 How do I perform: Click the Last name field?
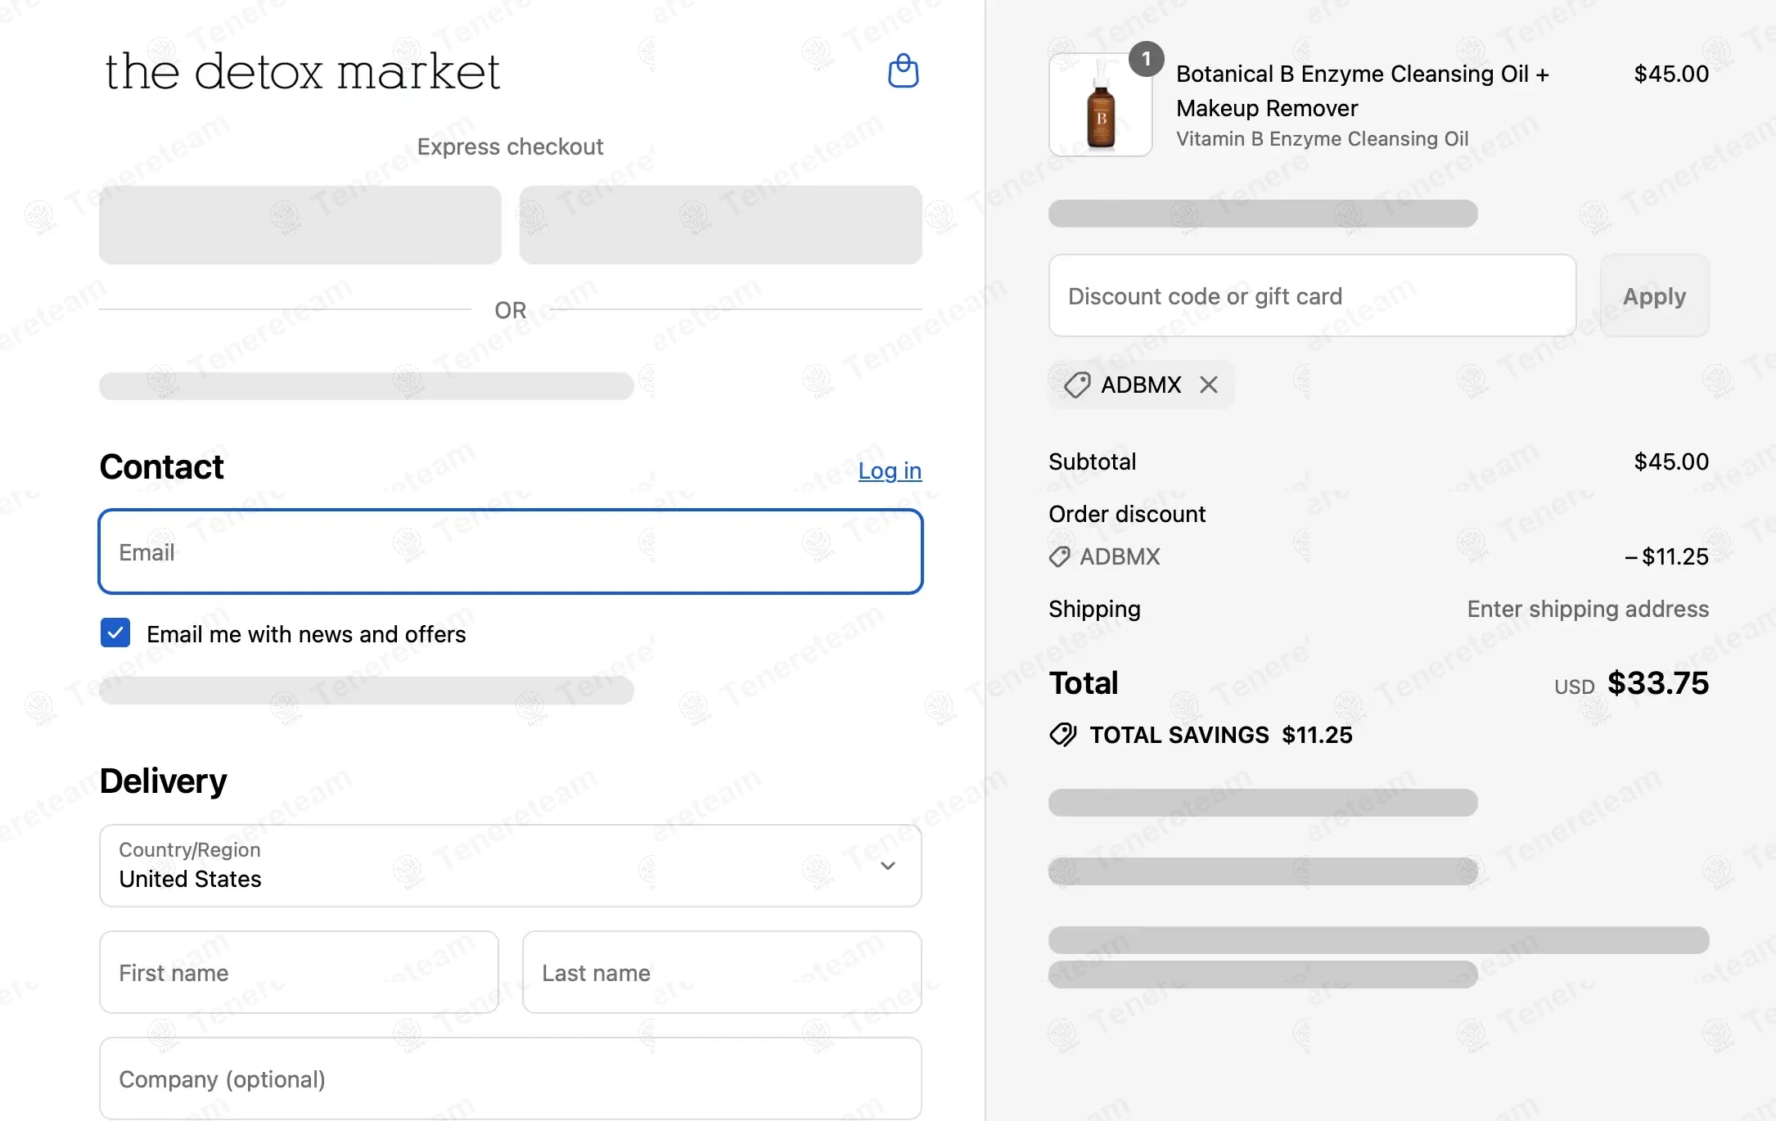point(722,972)
